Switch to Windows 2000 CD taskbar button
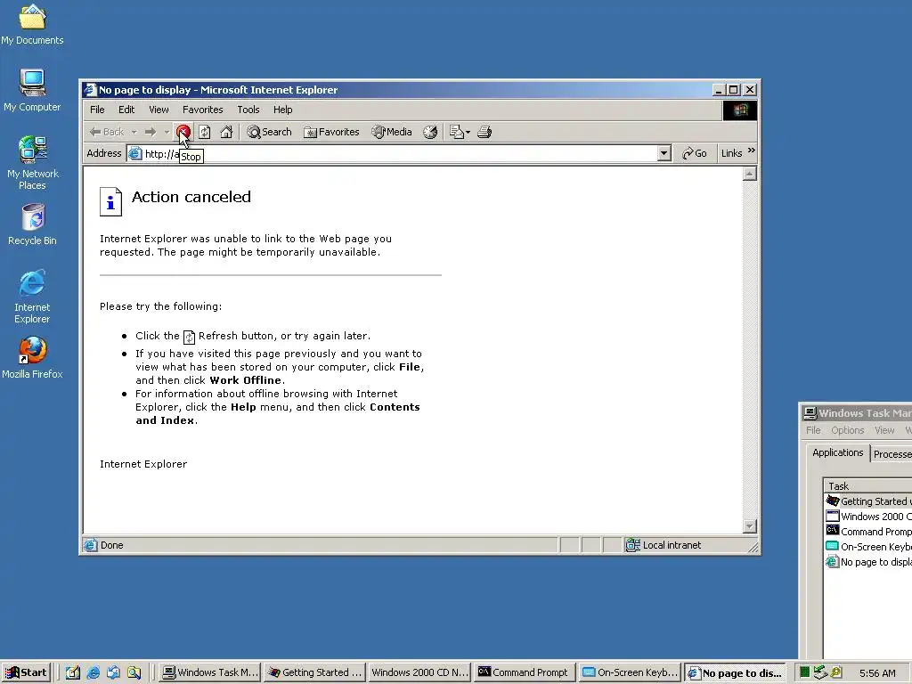912x684 pixels. [x=419, y=672]
